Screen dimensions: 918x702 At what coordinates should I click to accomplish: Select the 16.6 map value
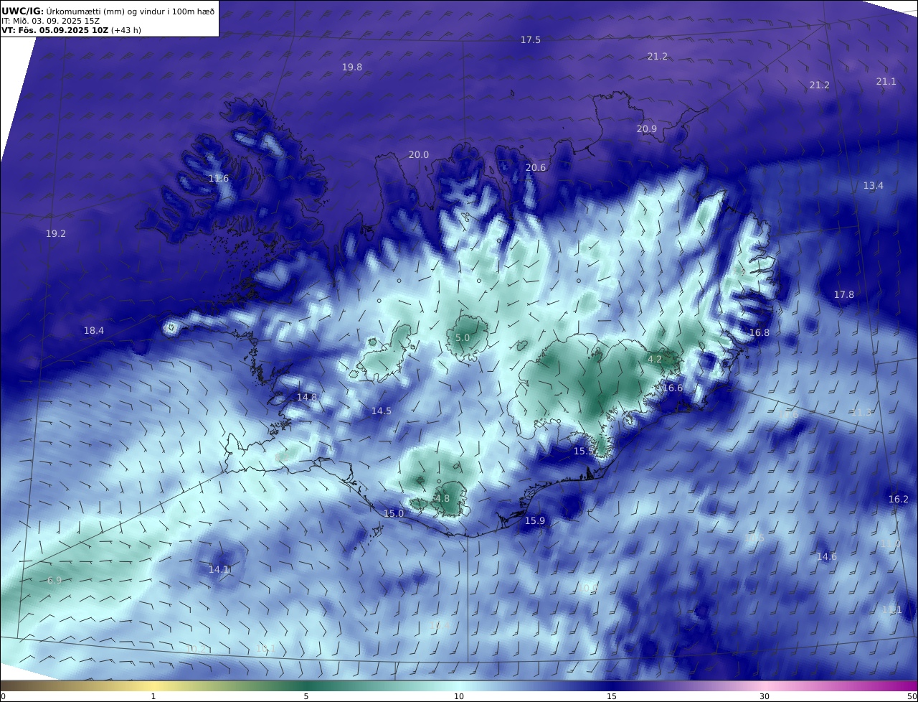(x=673, y=388)
